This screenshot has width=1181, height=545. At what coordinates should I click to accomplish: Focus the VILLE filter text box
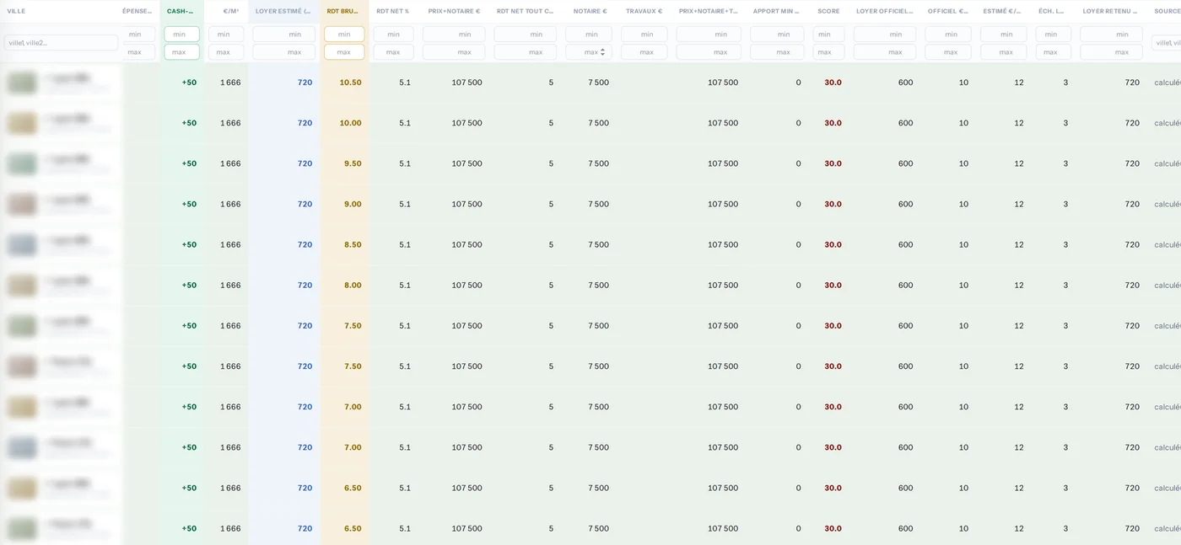61,42
